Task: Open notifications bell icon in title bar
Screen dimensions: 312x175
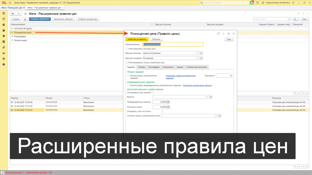Action: (252, 2)
